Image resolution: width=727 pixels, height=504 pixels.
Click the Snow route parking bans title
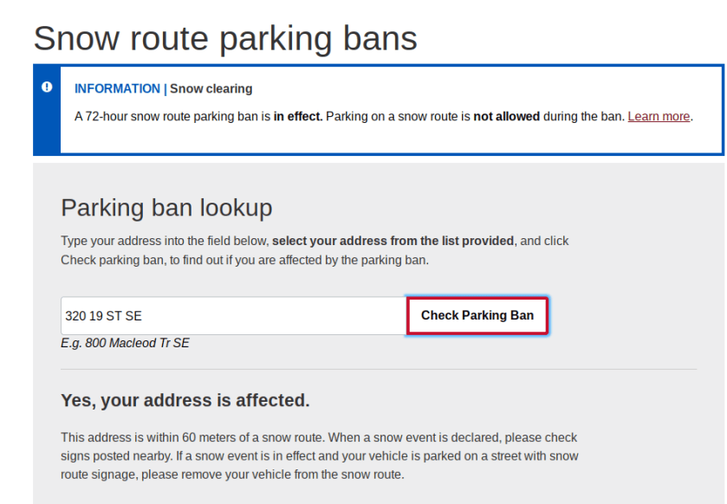click(225, 38)
